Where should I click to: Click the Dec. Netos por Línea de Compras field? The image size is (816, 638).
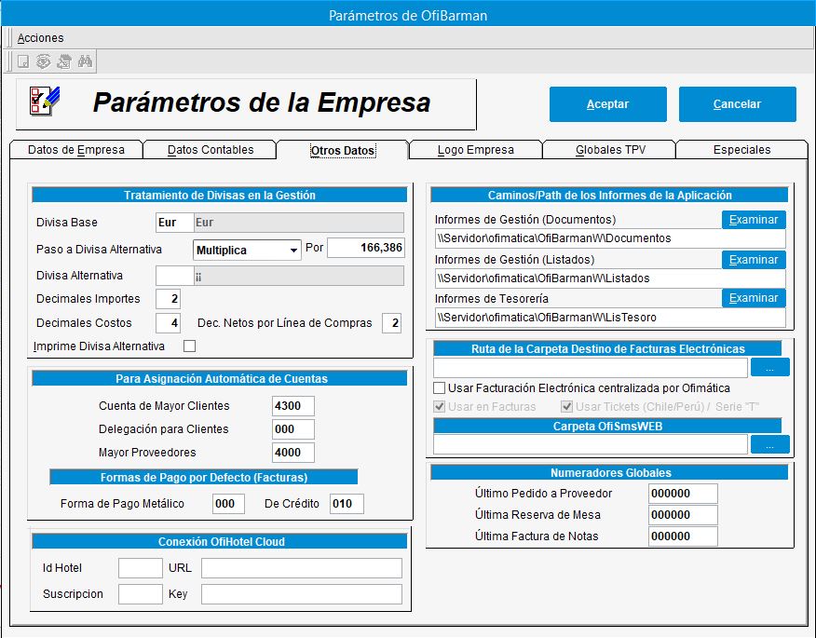click(x=391, y=323)
